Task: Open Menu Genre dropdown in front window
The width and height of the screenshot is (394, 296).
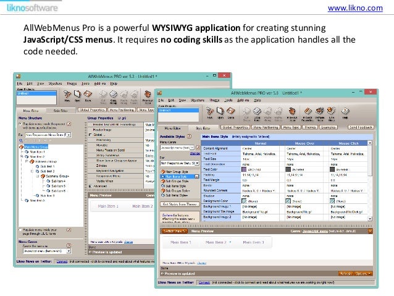Action: click(x=192, y=148)
